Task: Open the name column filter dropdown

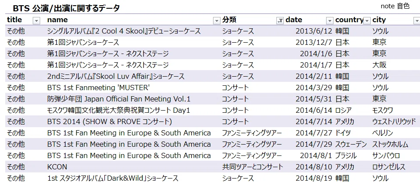Action: 217,20
